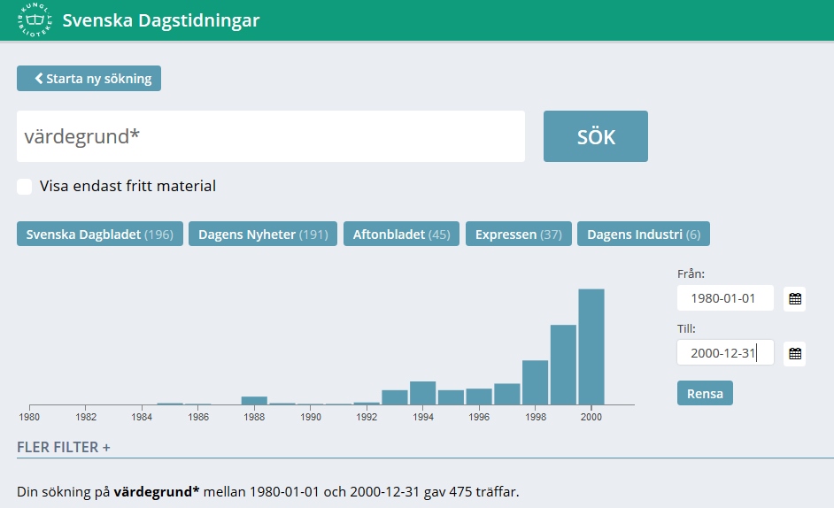Click the 1988 bar in the chart

pyautogui.click(x=254, y=401)
